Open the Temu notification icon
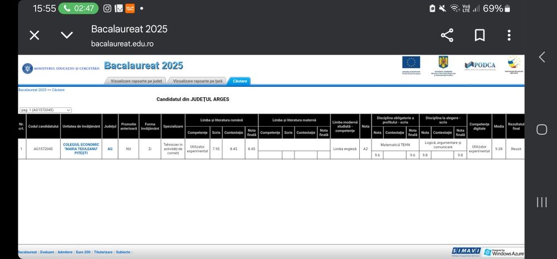557x259 pixels. click(130, 8)
